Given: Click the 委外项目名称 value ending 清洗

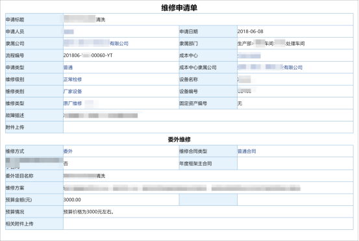Looking at the screenshot, I should coord(84,175).
